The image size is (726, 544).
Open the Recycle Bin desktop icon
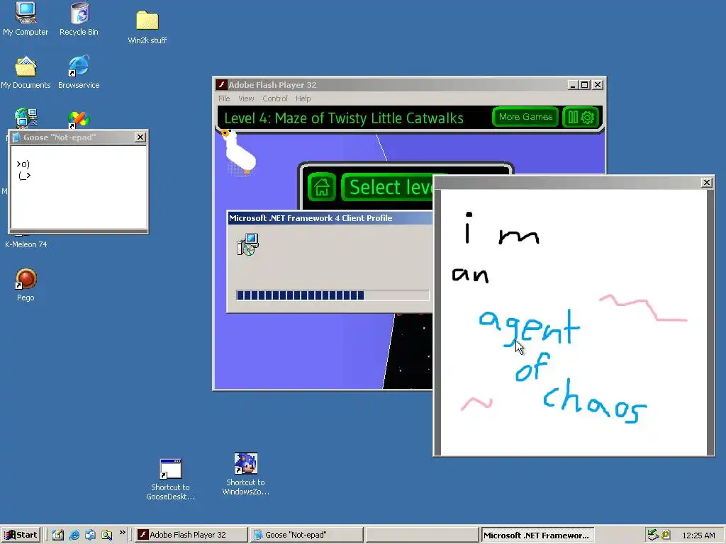click(x=79, y=18)
